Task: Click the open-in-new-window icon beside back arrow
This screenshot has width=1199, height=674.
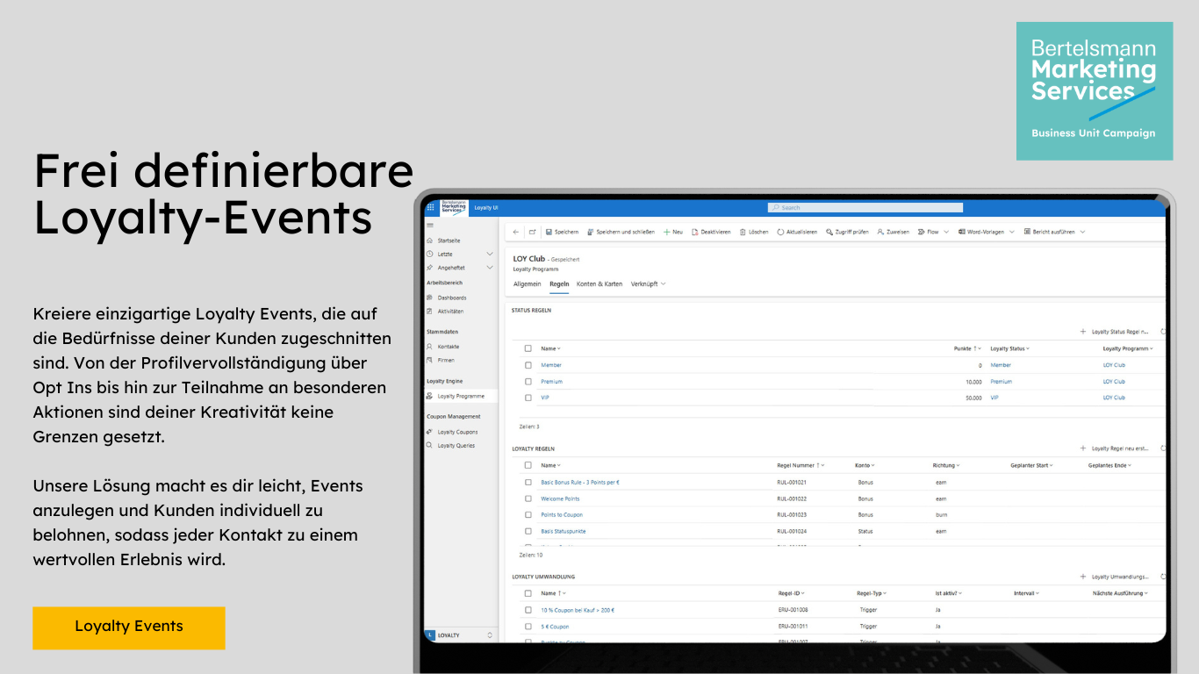Action: (x=532, y=232)
